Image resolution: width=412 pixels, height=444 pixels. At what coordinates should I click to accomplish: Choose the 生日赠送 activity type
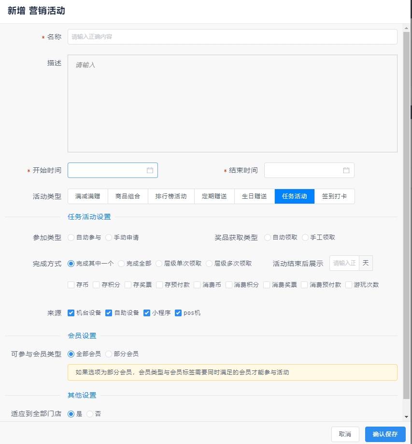[x=255, y=196]
